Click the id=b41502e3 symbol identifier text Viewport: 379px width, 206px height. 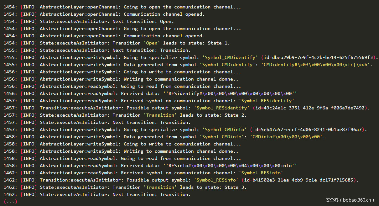coord(299,180)
